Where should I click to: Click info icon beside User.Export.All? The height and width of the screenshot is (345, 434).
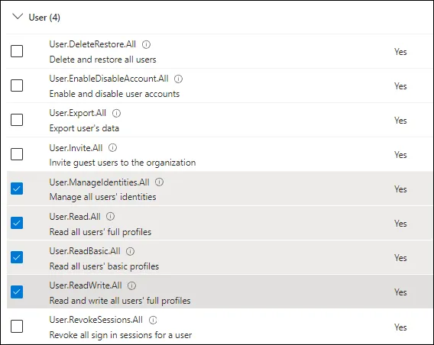(x=117, y=113)
